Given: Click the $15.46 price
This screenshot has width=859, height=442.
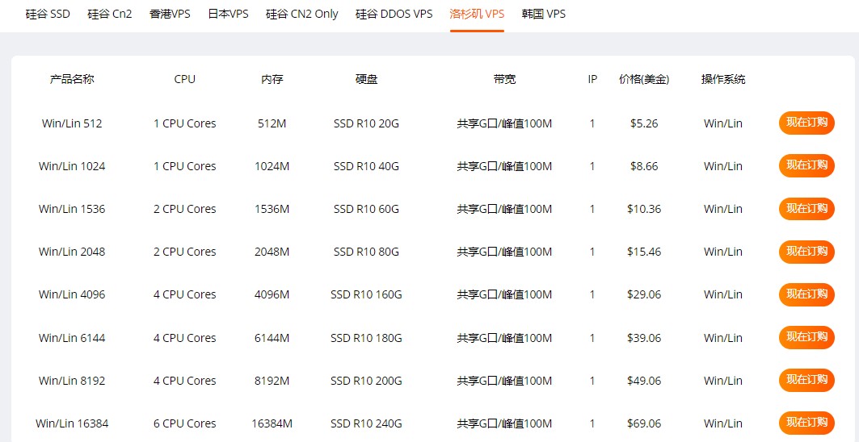Looking at the screenshot, I should click(644, 252).
